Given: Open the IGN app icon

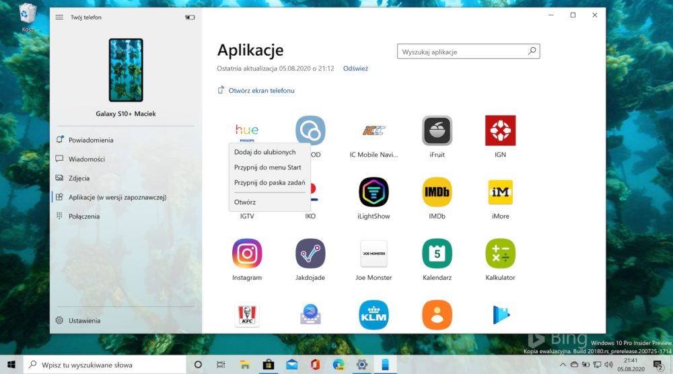Looking at the screenshot, I should point(500,130).
